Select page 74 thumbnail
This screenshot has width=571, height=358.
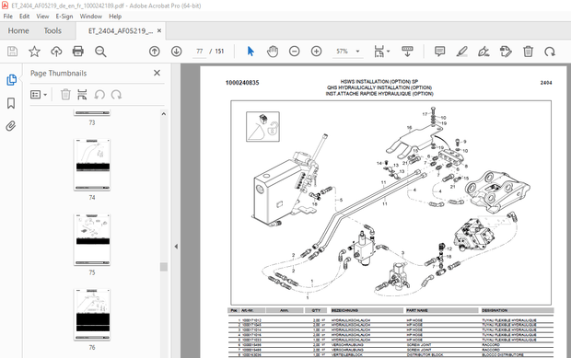(92, 165)
